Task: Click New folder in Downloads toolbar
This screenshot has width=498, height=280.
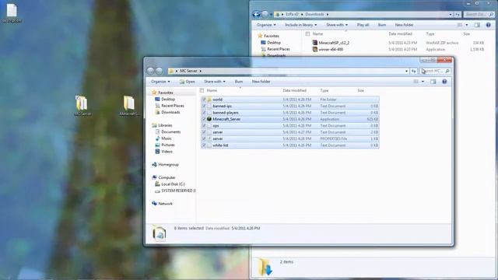Action: [x=404, y=25]
